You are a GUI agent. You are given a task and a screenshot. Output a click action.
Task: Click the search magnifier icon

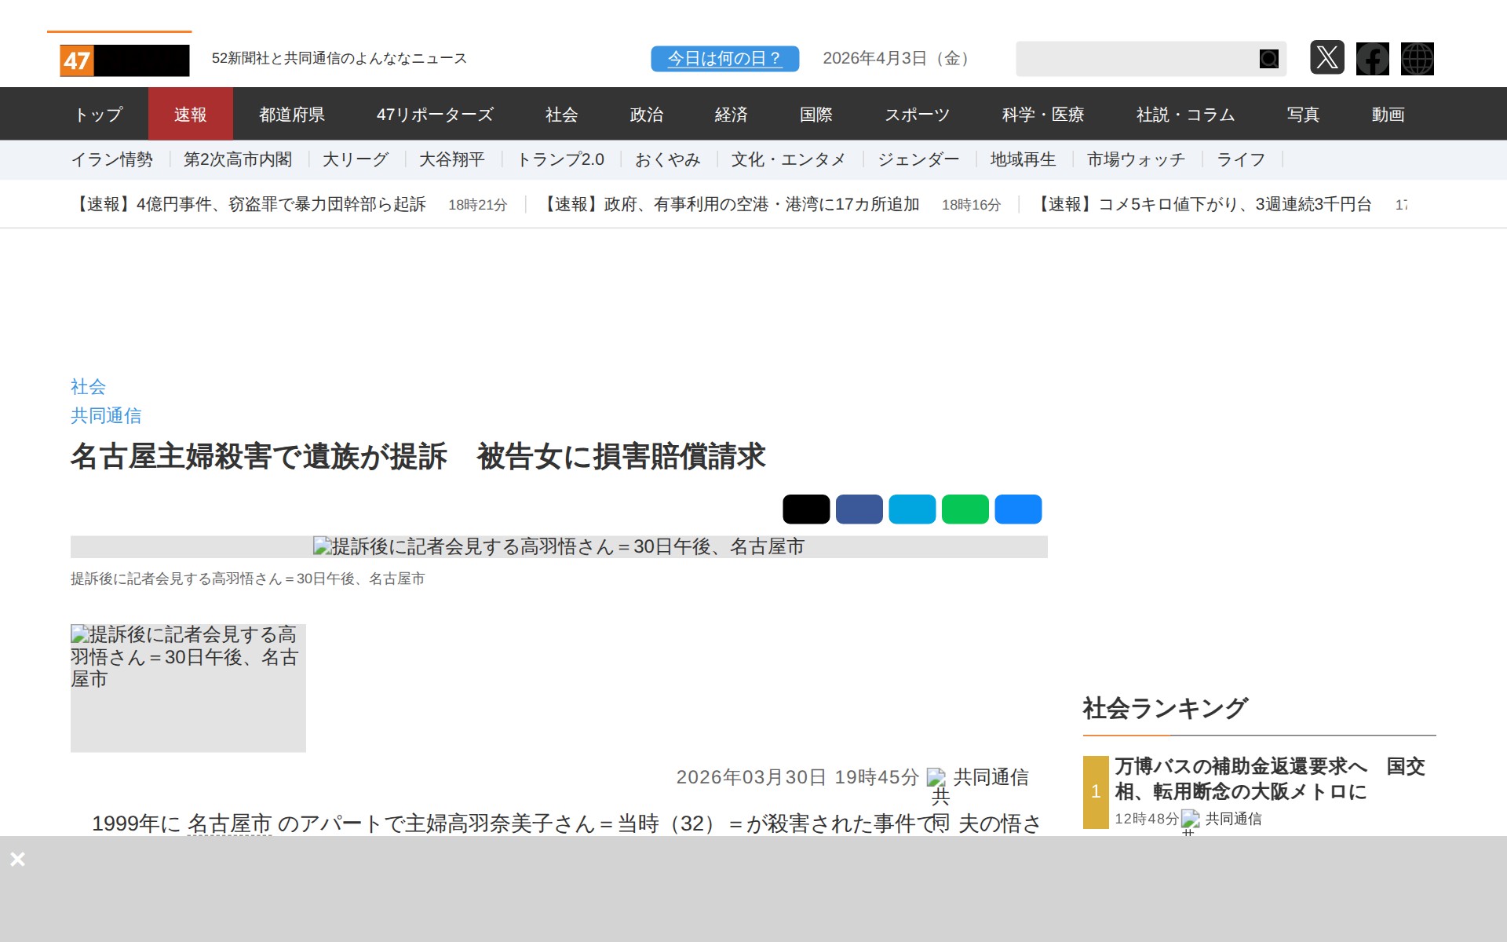[x=1268, y=59]
